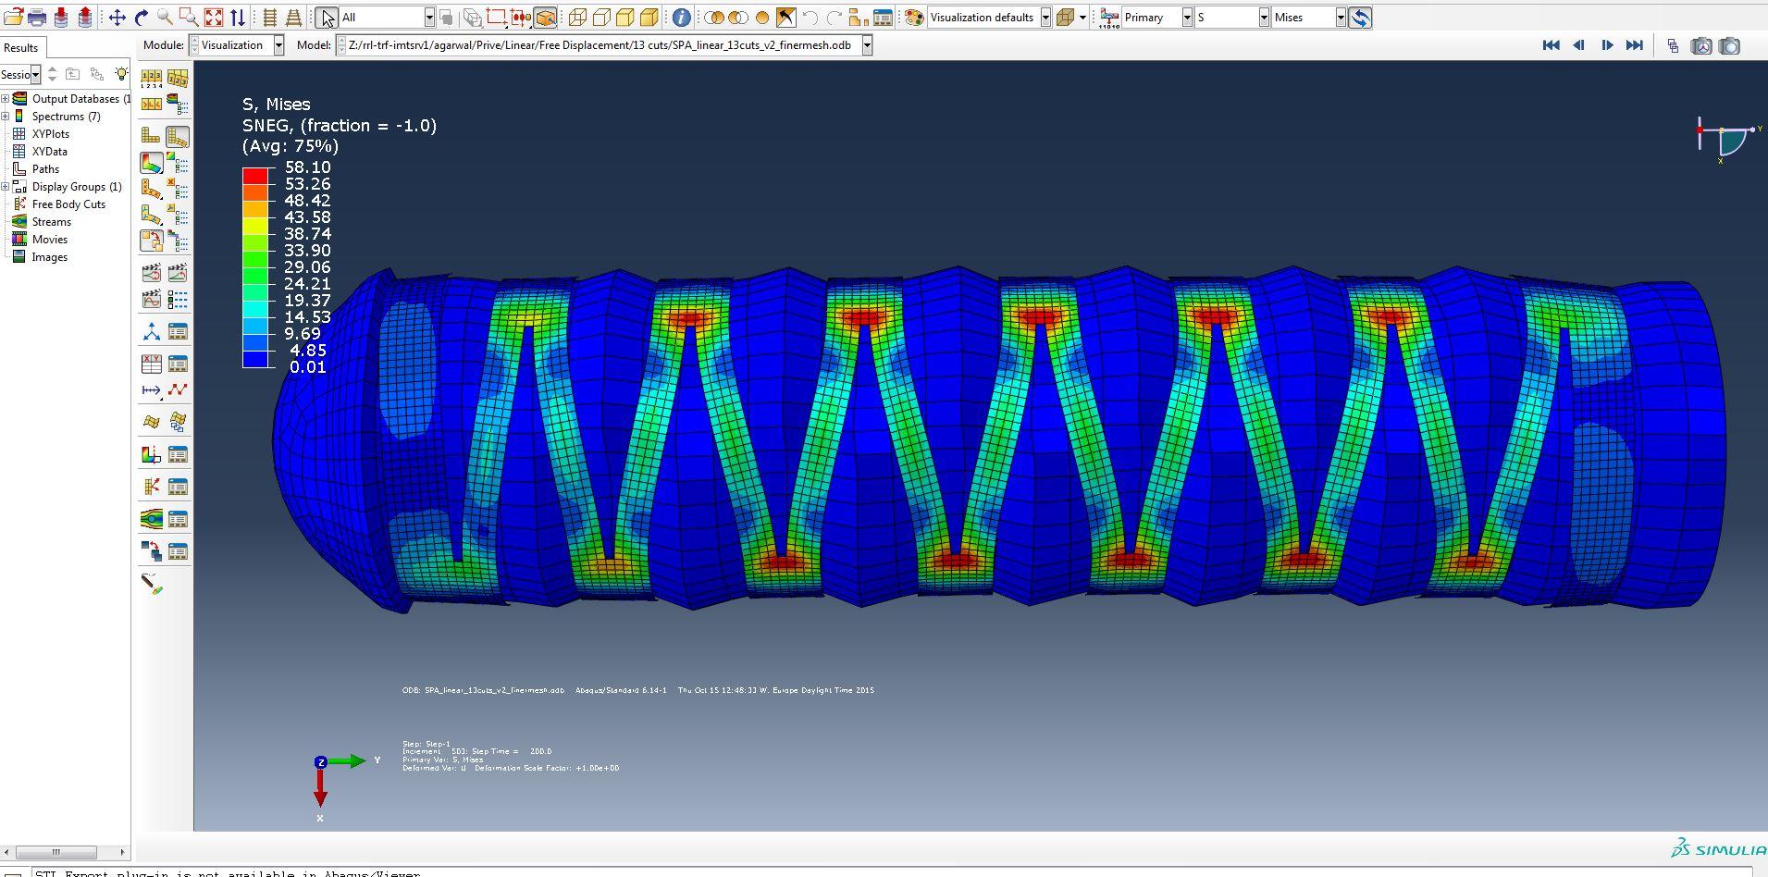Select the Box Zoom tool
Image resolution: width=1768 pixels, height=877 pixels.
click(x=189, y=17)
